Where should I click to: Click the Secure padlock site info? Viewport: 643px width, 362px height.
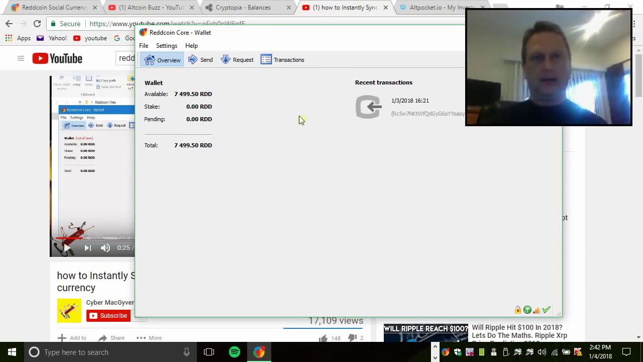tap(65, 24)
